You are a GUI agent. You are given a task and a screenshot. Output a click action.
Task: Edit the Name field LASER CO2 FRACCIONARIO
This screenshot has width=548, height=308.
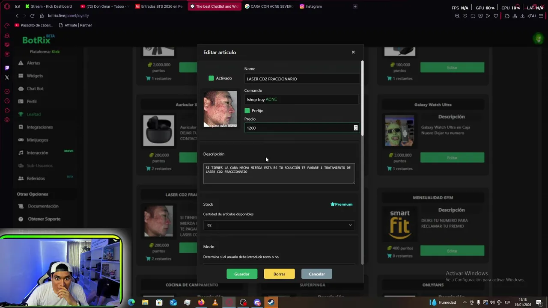coord(302,79)
